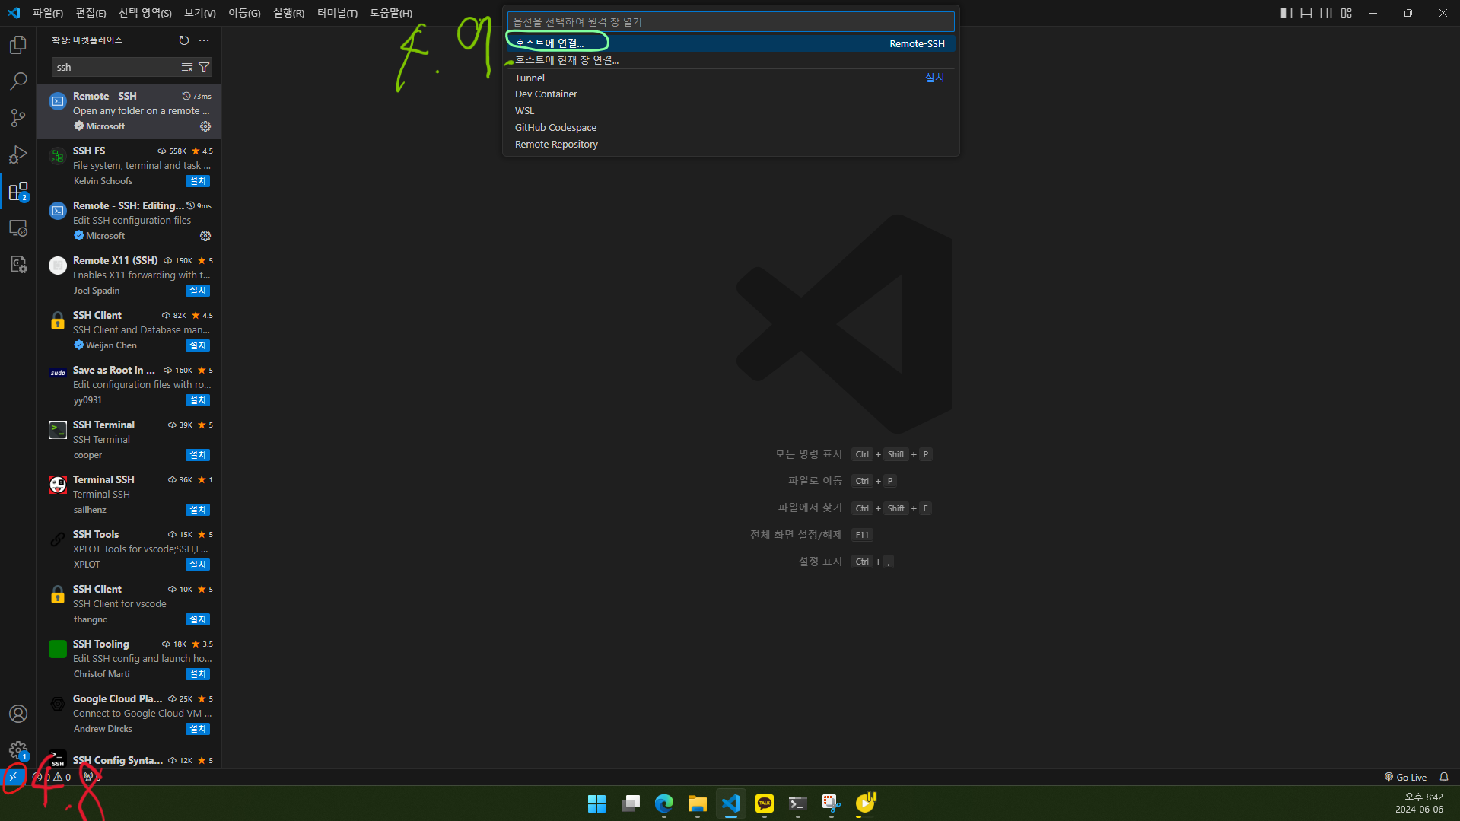The height and width of the screenshot is (821, 1460).
Task: Click the Go Live status bar button
Action: pos(1405,777)
